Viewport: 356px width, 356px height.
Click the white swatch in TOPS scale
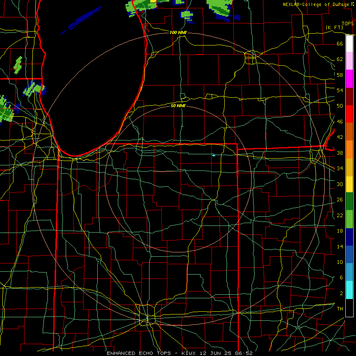[349, 44]
